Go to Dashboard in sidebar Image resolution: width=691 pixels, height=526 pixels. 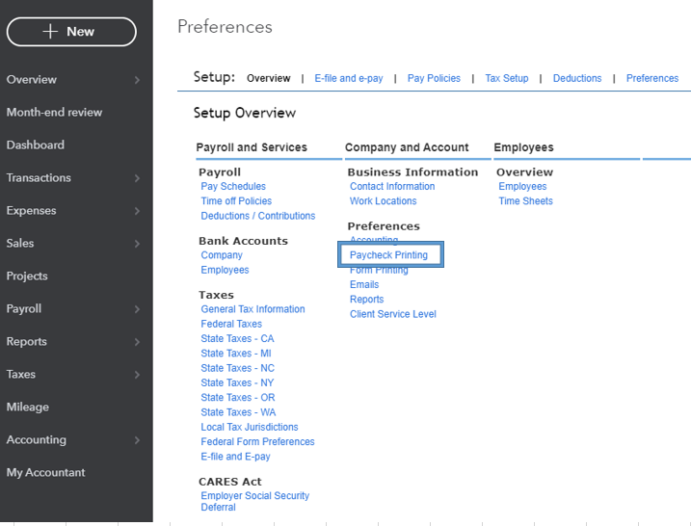[36, 145]
